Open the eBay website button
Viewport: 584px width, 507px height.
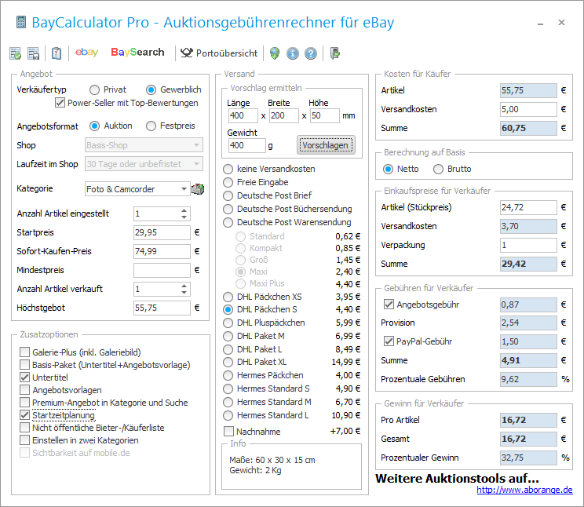86,52
